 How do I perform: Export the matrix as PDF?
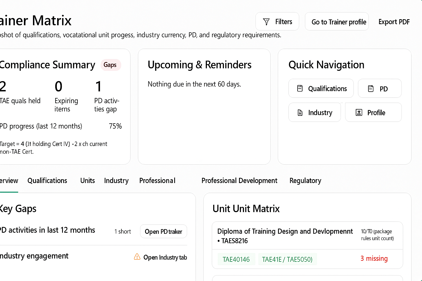click(394, 22)
